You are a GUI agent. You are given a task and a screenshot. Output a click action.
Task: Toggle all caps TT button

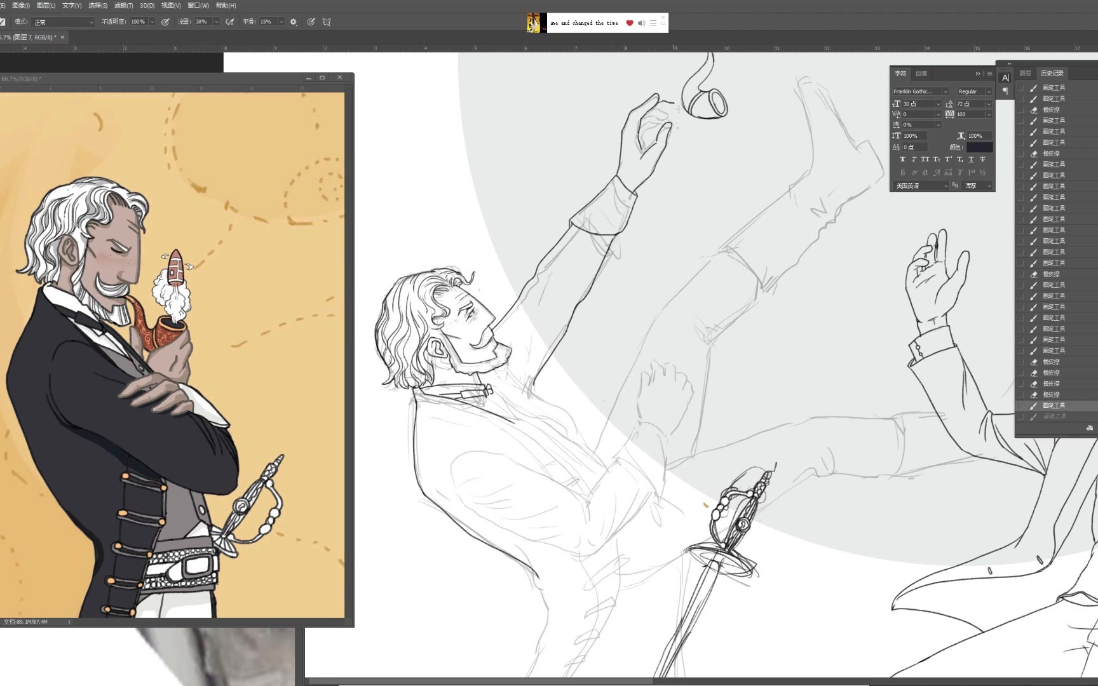(x=925, y=159)
